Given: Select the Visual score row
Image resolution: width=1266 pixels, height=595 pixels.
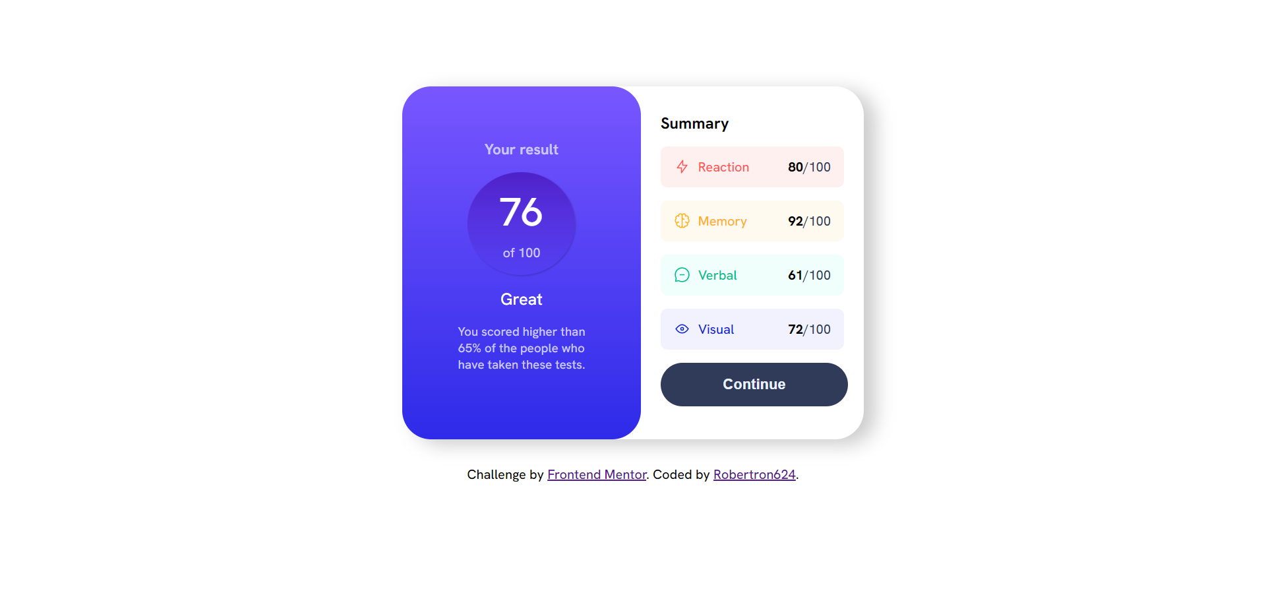Looking at the screenshot, I should [x=752, y=329].
